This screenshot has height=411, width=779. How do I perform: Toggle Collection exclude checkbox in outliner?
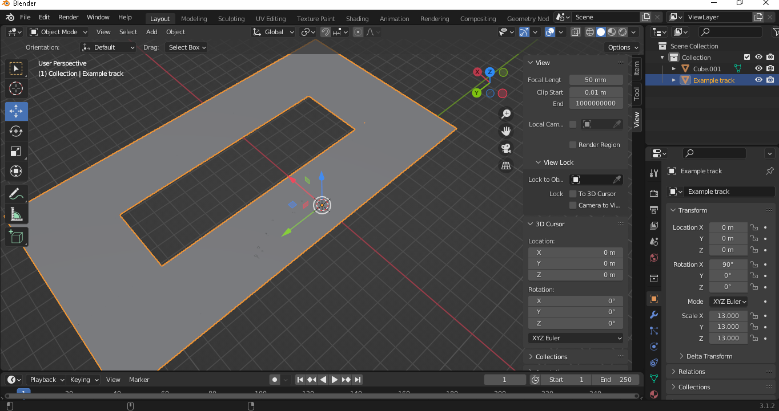pos(747,57)
